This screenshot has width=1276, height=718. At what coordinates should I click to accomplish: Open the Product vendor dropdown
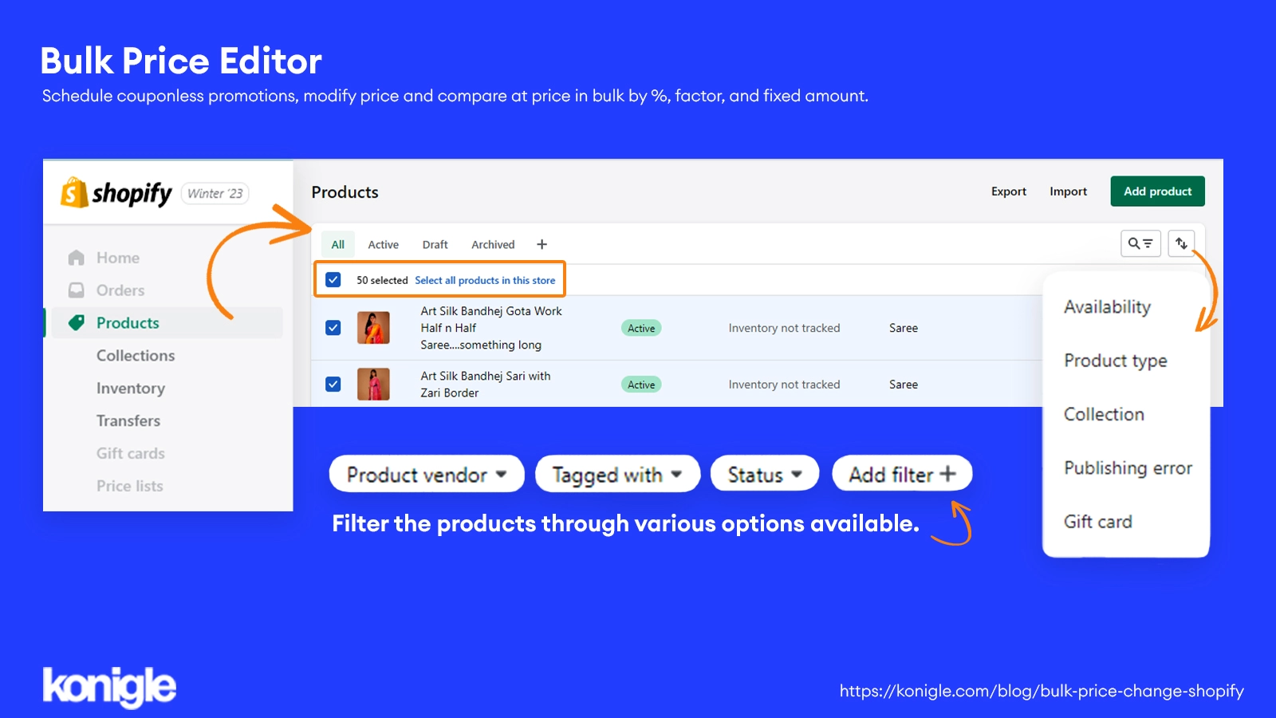click(427, 475)
